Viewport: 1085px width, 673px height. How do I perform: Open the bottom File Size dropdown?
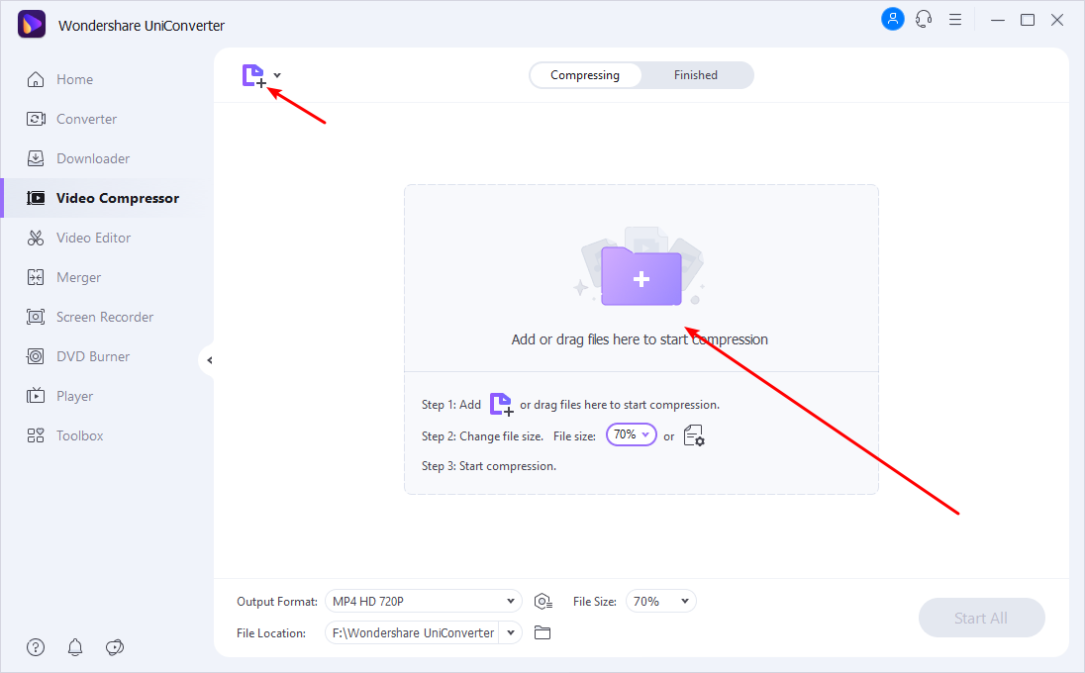coord(661,601)
